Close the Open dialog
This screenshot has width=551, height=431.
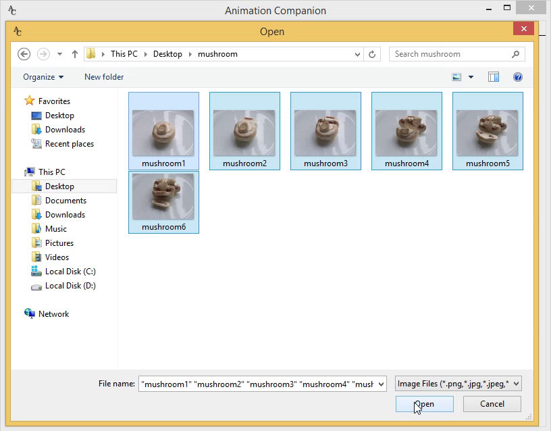pyautogui.click(x=523, y=28)
